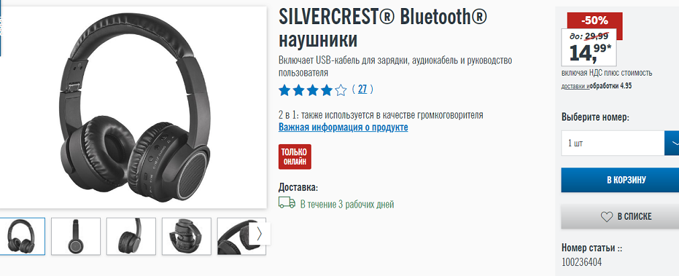The width and height of the screenshot is (679, 276).
Task: Click the -50% discount badge
Action: pos(594,21)
